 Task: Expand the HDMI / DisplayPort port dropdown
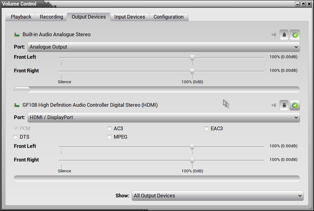coord(163,118)
